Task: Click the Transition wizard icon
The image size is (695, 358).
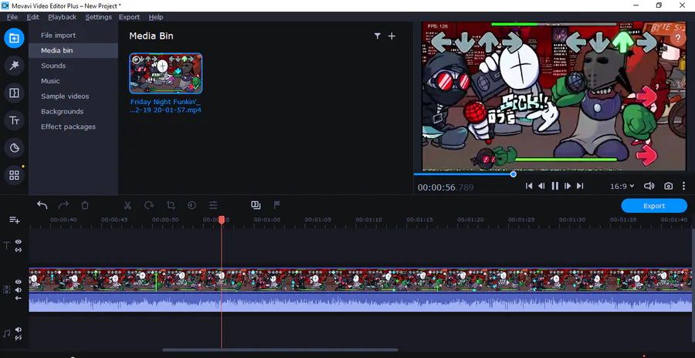Action: tap(256, 204)
